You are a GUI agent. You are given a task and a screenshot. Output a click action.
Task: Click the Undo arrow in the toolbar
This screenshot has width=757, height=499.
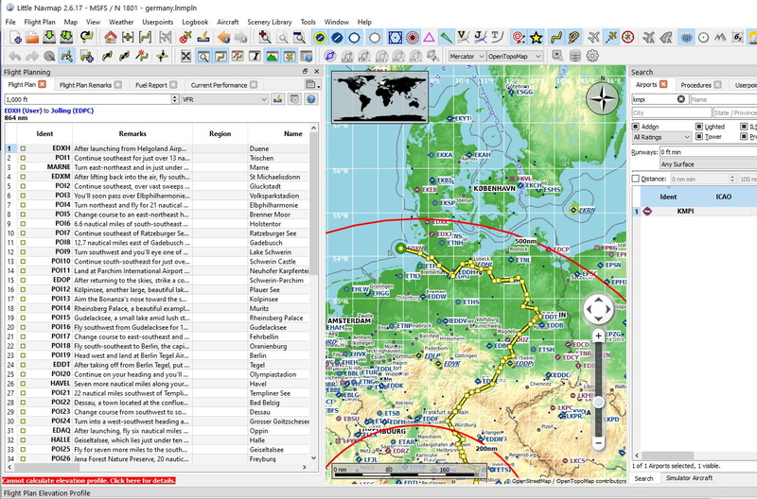15,56
